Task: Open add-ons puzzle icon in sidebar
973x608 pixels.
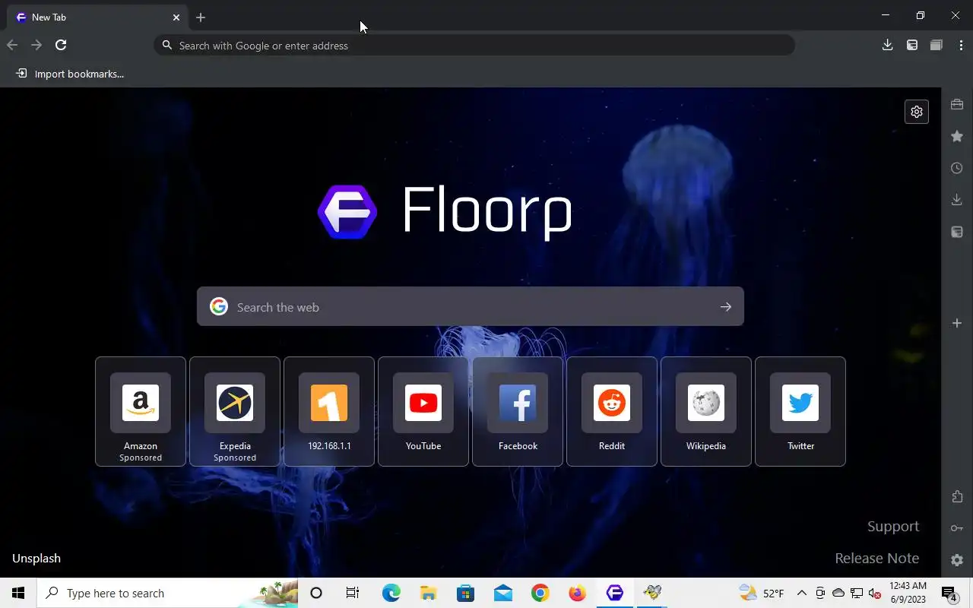Action: (957, 496)
